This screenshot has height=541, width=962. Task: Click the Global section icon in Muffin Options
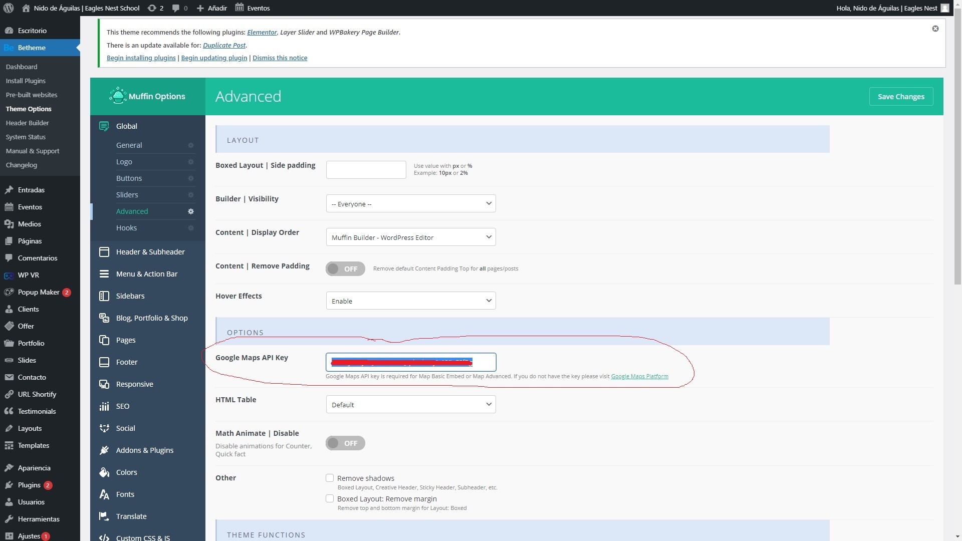click(x=104, y=126)
